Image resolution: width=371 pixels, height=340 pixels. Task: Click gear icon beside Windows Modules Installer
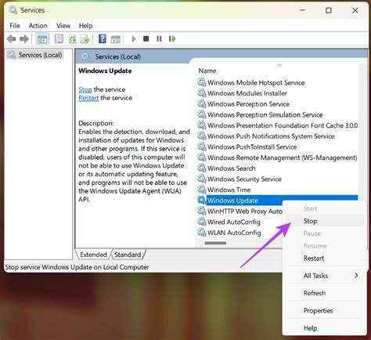202,93
